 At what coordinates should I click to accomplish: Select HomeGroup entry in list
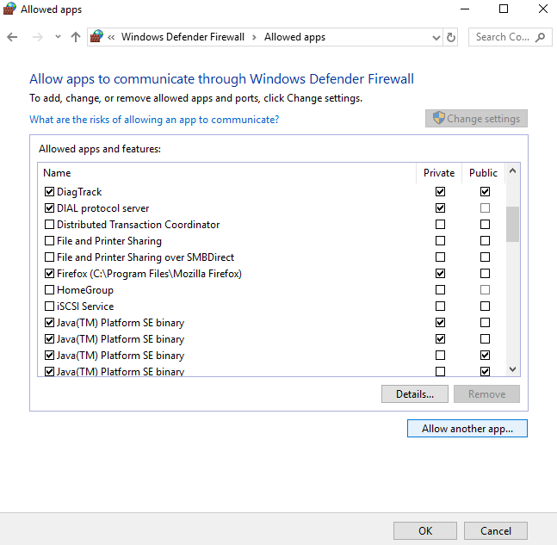85,290
